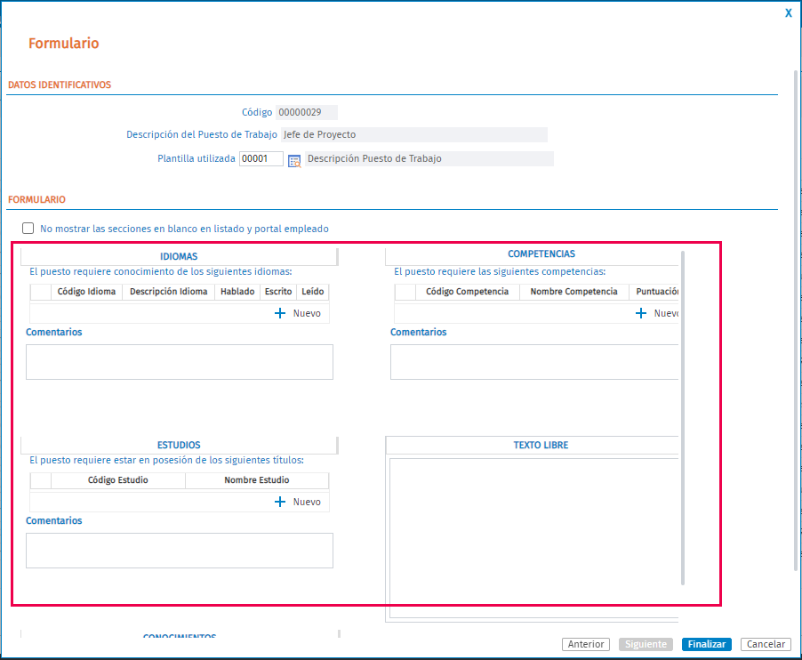Click the DATOS IDENTIFICATIVOS heading
The image size is (802, 660).
pyautogui.click(x=60, y=85)
